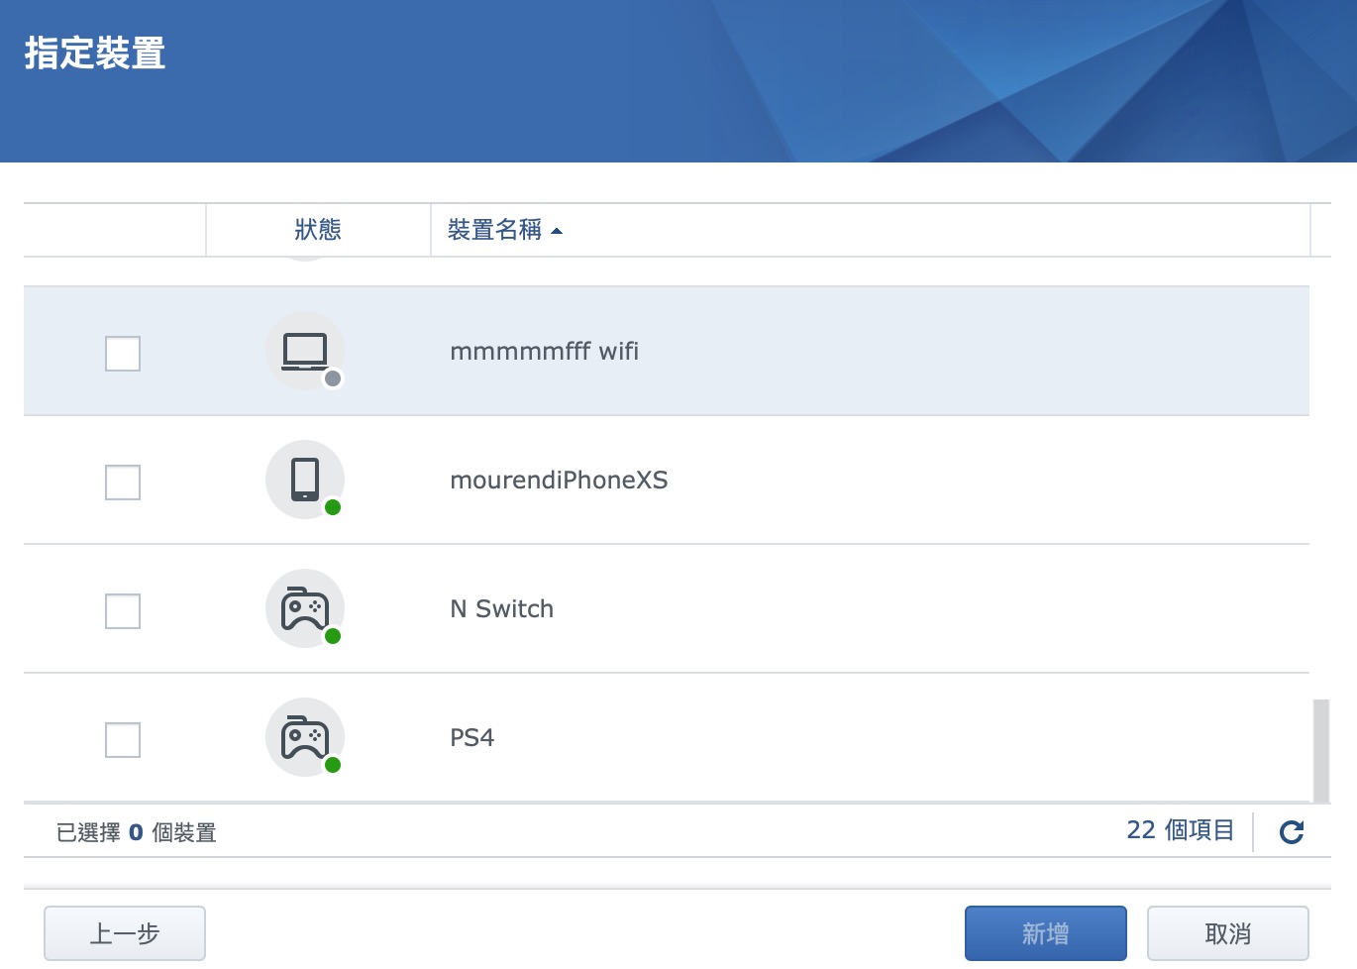Click the gamepad icon for N Switch

pos(305,608)
